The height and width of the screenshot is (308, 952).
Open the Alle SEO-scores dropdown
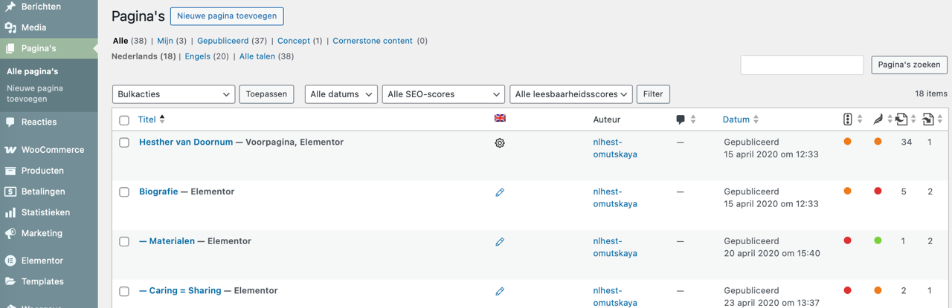(443, 94)
